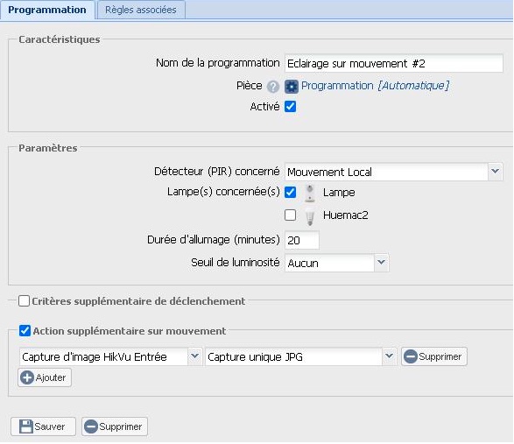Viewport: 514px width, 444px height.
Task: Click the Lampe plug device icon
Action: coord(309,194)
